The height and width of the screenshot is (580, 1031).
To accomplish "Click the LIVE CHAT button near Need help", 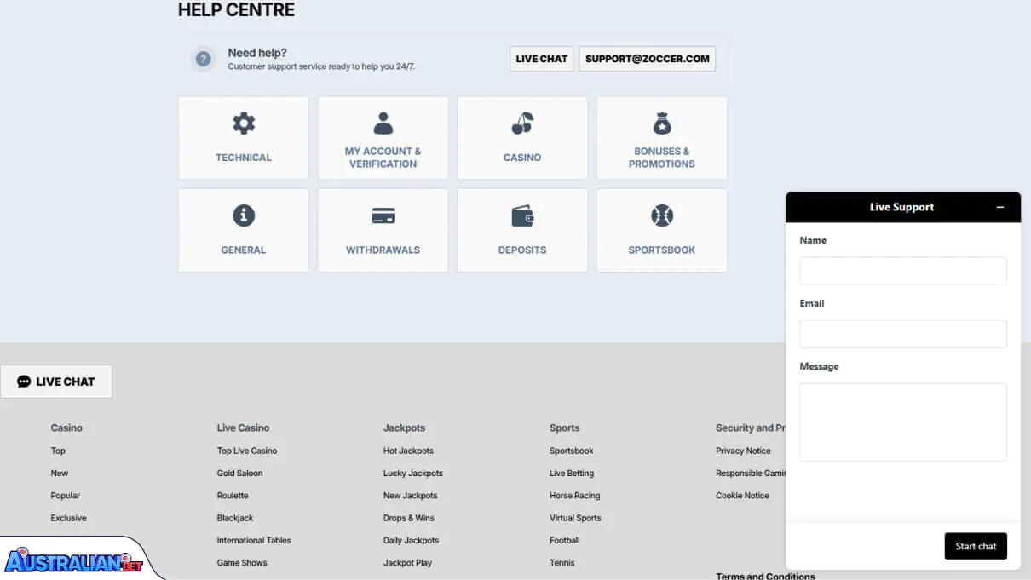I will pos(541,58).
